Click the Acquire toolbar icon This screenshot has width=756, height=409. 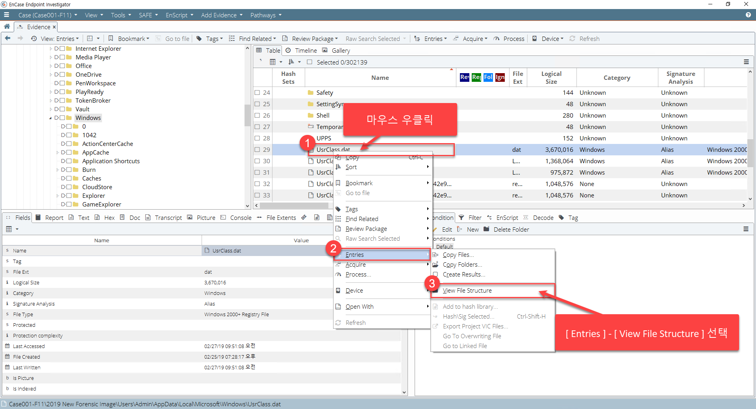click(x=456, y=39)
